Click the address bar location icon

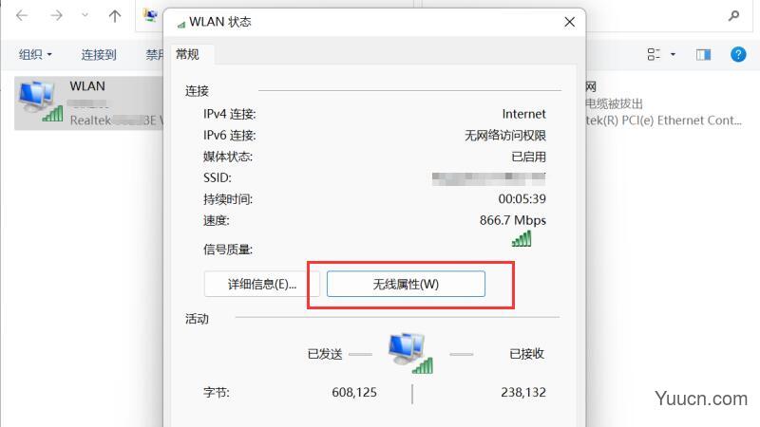[150, 15]
